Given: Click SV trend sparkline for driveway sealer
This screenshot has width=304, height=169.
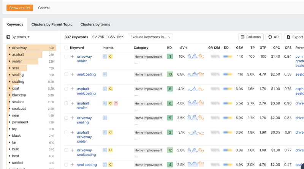Looking at the screenshot, I should tap(196, 57).
